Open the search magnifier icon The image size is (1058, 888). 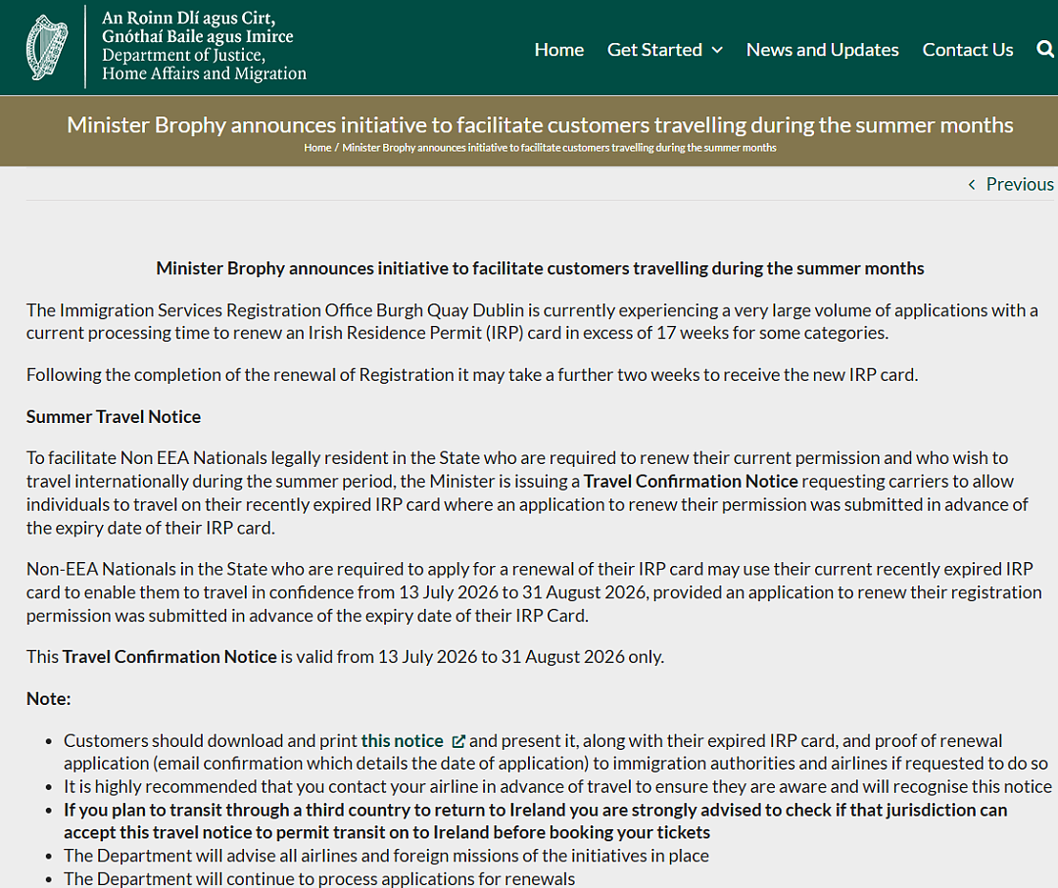point(1045,49)
